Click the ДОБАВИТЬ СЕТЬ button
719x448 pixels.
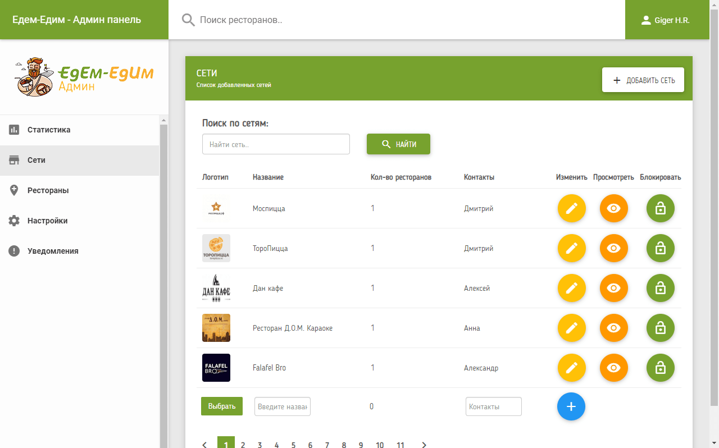(643, 80)
